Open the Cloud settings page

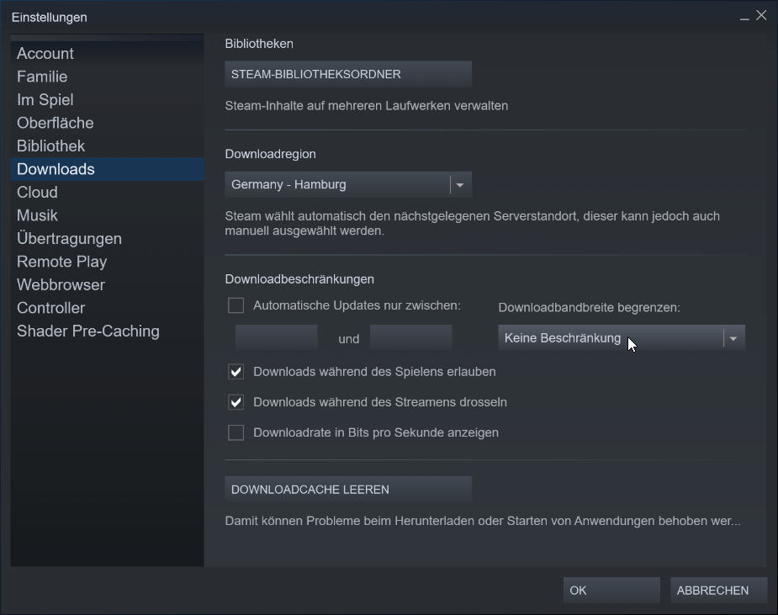[107, 192]
